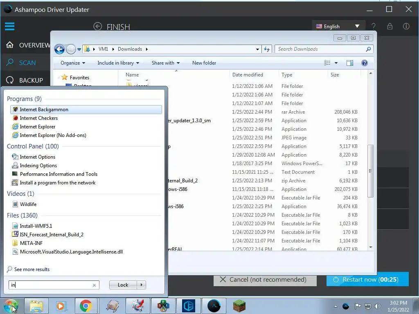Open Explorer help icon
Image resolution: width=419 pixels, height=314 pixels.
[364, 63]
